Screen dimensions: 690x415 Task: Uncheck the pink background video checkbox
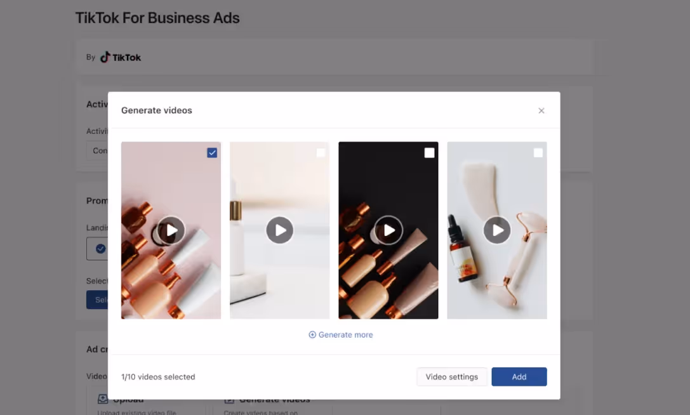pos(212,153)
